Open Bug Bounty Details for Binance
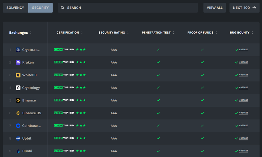Screen dimensions: 262x157 pos(243,100)
